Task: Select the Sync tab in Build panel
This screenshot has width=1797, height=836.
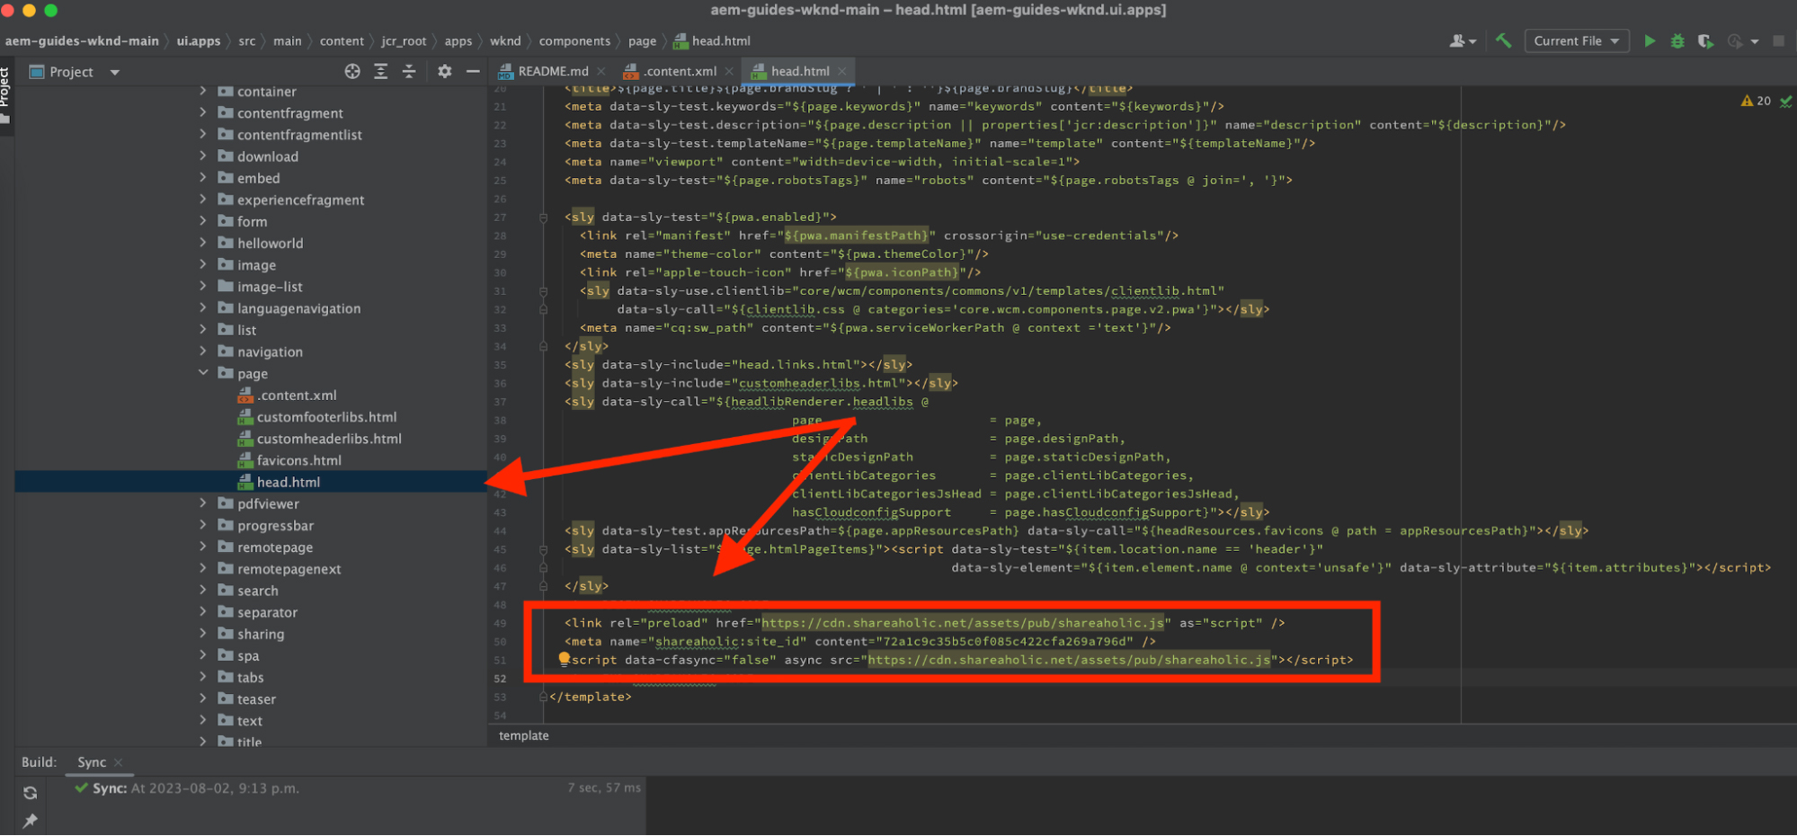Action: 92,762
